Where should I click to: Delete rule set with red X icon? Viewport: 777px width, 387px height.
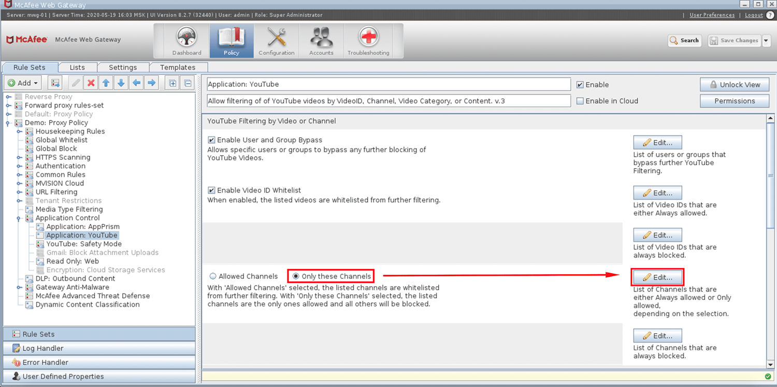click(x=91, y=83)
